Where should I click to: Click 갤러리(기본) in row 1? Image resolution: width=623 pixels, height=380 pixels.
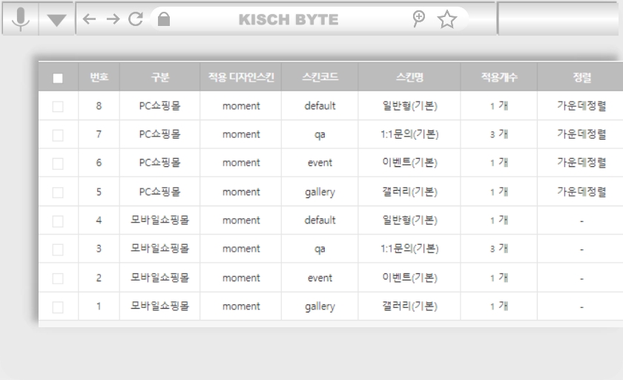(x=409, y=307)
